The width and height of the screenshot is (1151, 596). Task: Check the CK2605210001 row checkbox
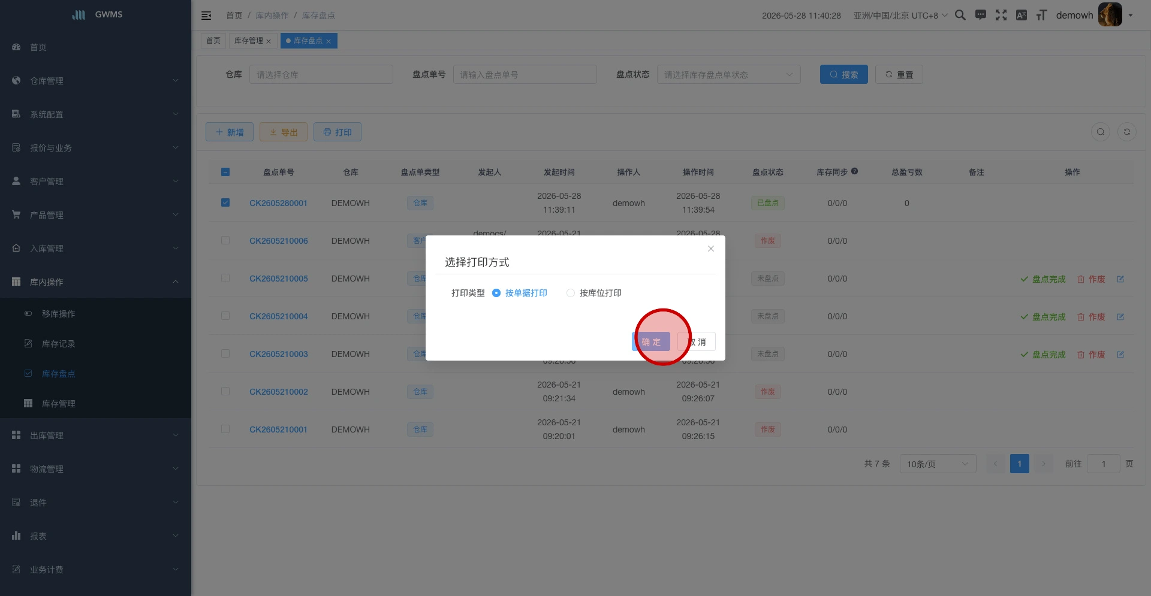point(225,429)
